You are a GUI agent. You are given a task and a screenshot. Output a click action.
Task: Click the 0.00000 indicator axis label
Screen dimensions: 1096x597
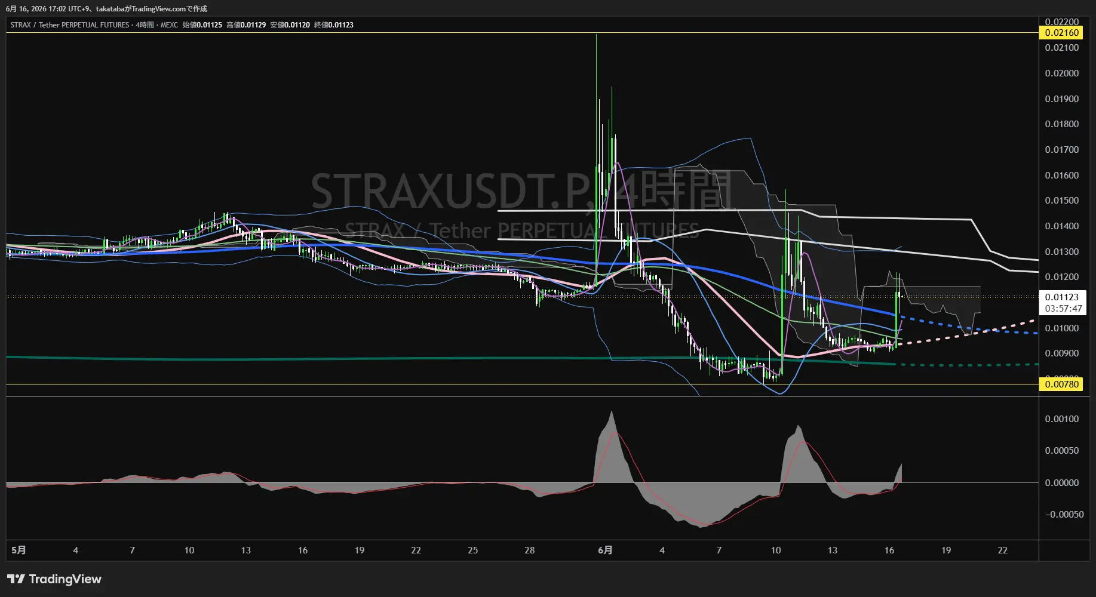(x=1062, y=483)
